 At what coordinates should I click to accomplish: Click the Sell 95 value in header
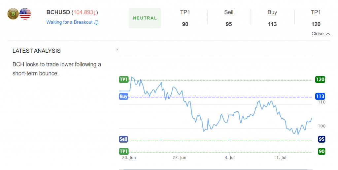(229, 24)
